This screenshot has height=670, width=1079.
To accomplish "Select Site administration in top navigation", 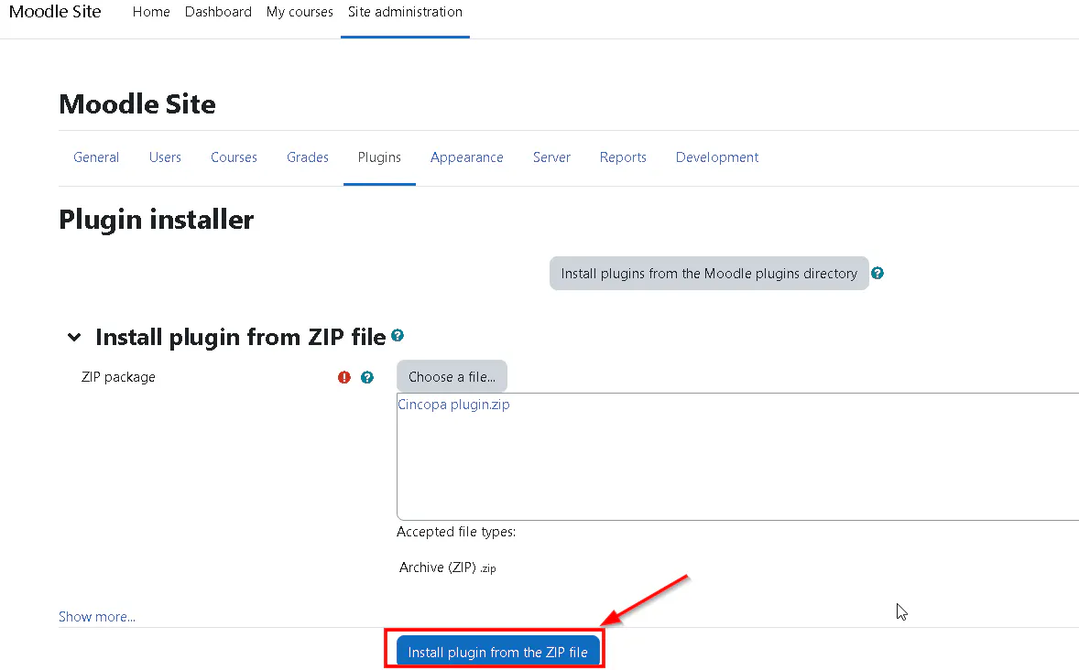I will click(406, 12).
